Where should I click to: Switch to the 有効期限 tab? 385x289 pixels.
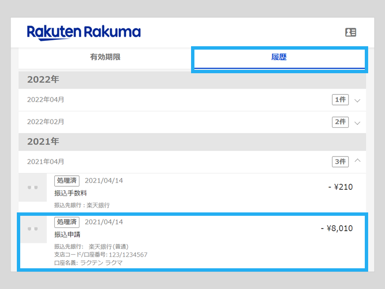pyautogui.click(x=105, y=57)
